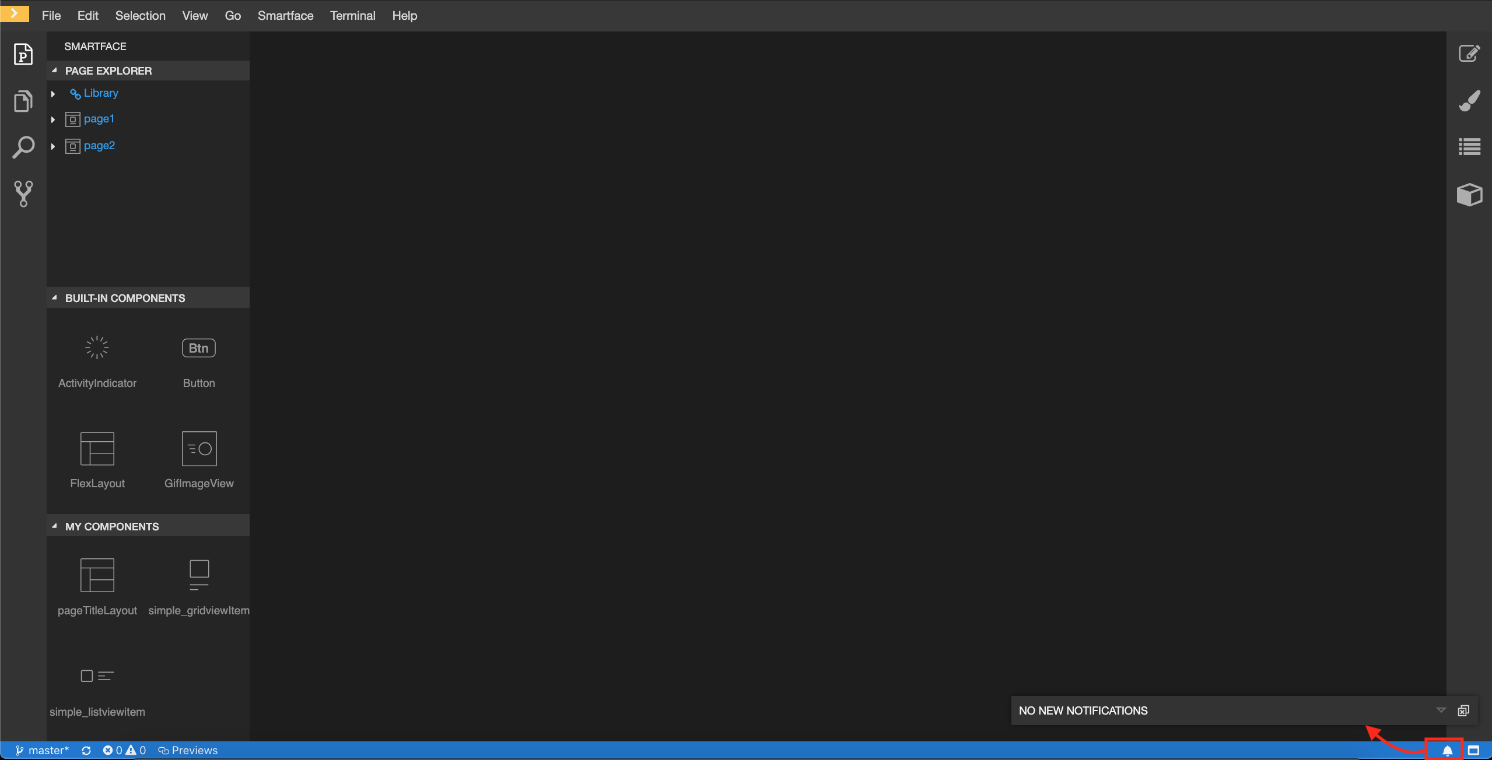This screenshot has width=1492, height=760.
Task: Open the View menu
Action: pyautogui.click(x=195, y=16)
